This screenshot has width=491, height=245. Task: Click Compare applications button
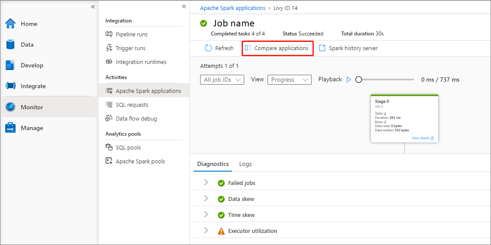coord(277,48)
